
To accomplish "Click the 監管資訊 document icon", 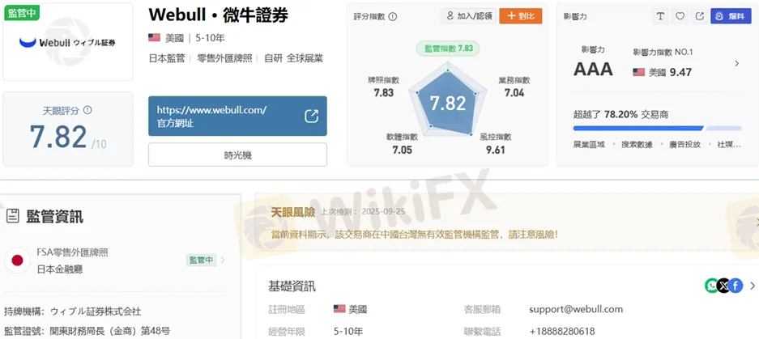I will (13, 216).
